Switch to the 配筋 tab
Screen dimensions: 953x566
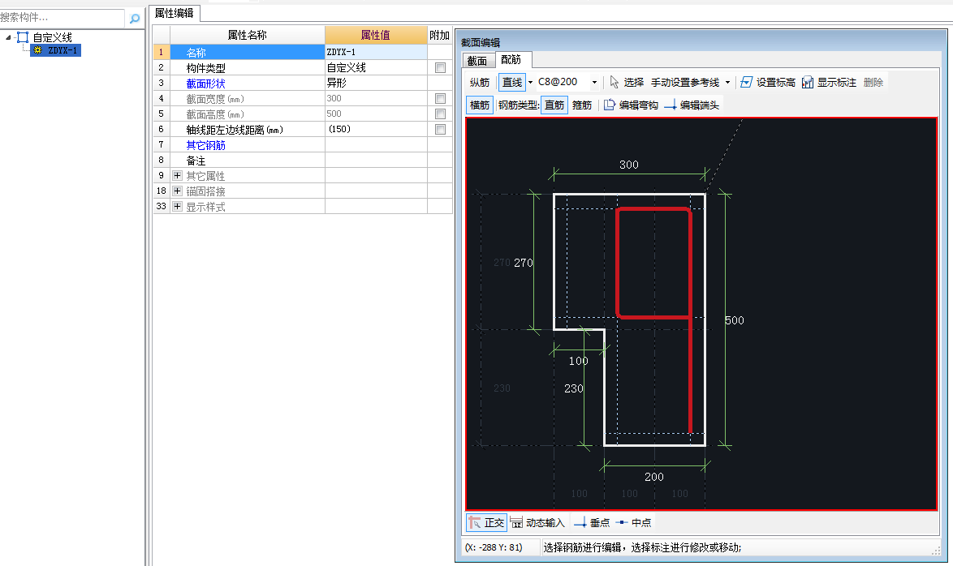click(511, 59)
